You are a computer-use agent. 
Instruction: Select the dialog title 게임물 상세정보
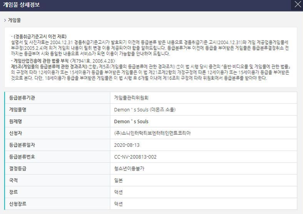point(21,5)
